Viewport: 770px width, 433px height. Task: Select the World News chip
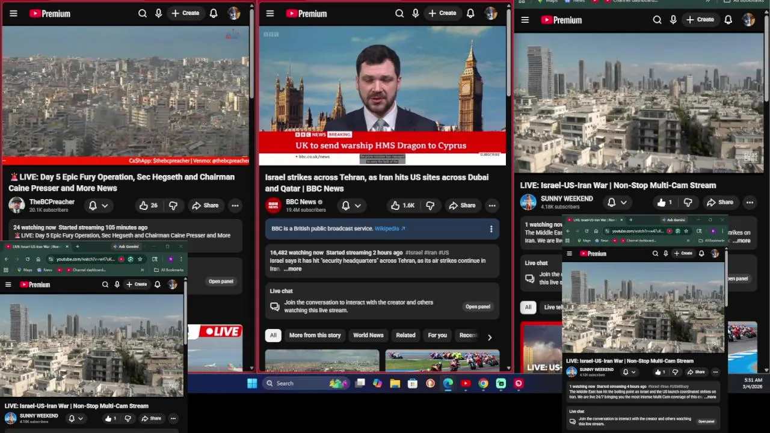(368, 336)
